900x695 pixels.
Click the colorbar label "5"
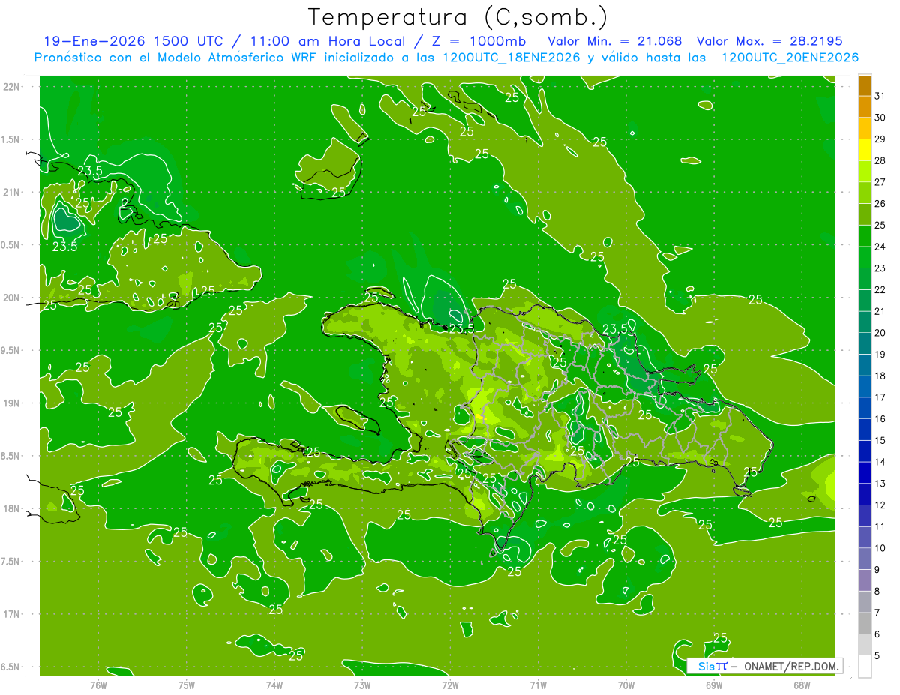tap(877, 656)
